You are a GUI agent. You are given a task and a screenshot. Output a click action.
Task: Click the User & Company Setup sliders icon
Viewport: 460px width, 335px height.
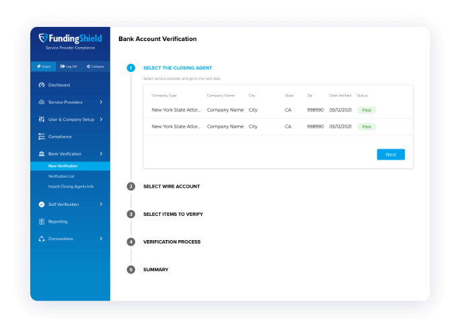pyautogui.click(x=42, y=119)
